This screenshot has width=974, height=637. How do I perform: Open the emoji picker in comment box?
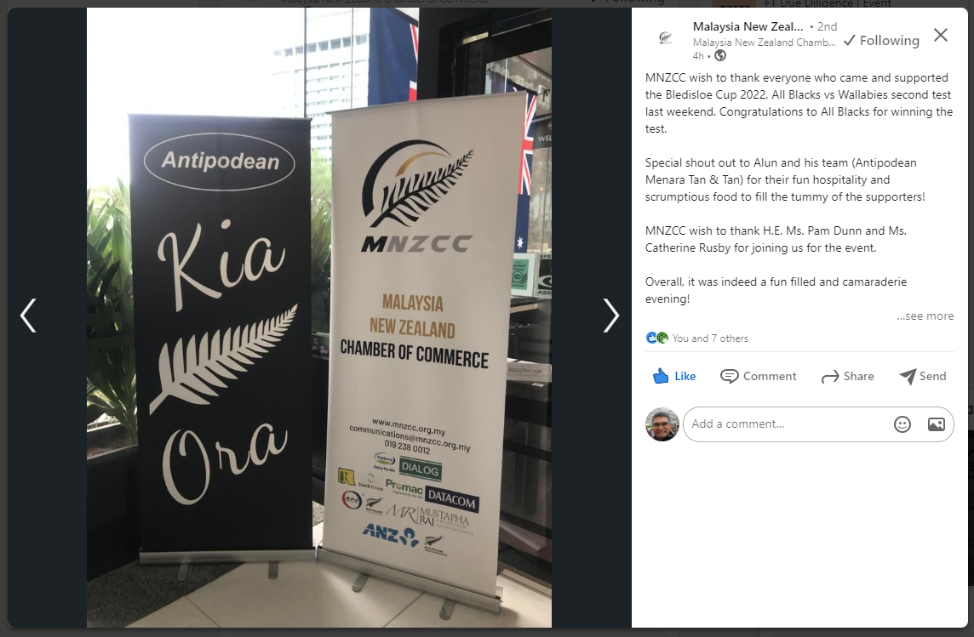(902, 424)
